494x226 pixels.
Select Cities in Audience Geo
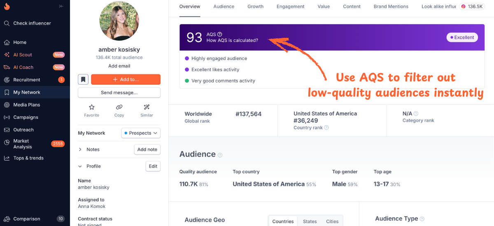[x=332, y=221]
